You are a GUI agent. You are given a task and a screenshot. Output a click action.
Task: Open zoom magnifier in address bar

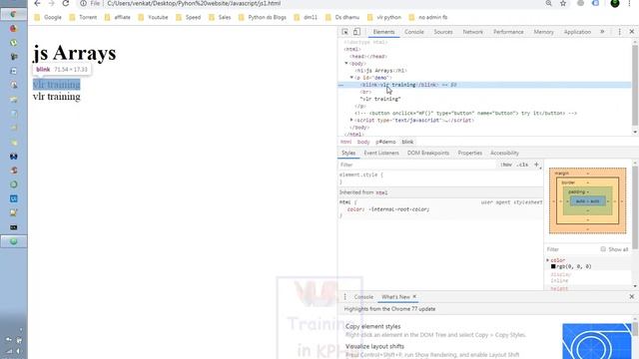coord(548,3)
